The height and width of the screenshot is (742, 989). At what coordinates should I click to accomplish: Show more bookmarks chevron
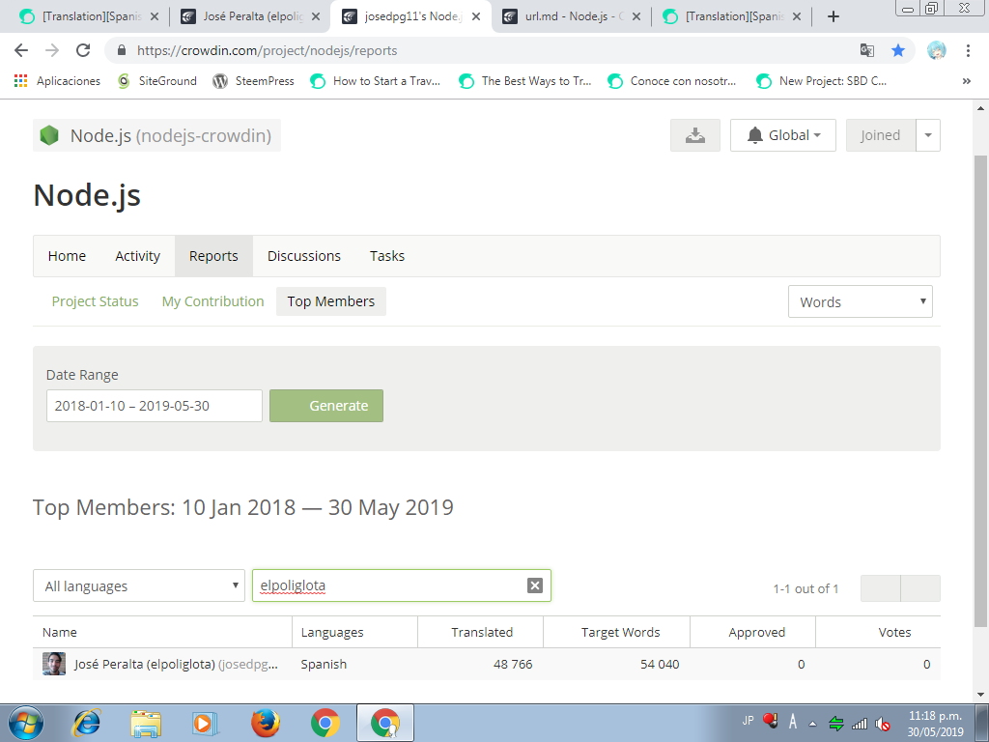tap(966, 81)
